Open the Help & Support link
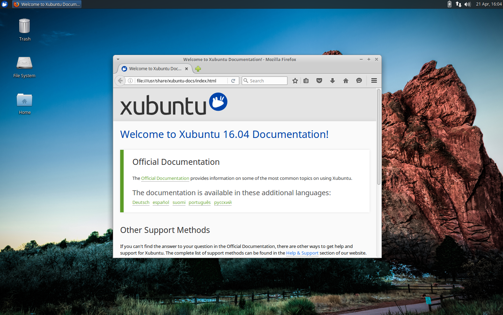 302,253
